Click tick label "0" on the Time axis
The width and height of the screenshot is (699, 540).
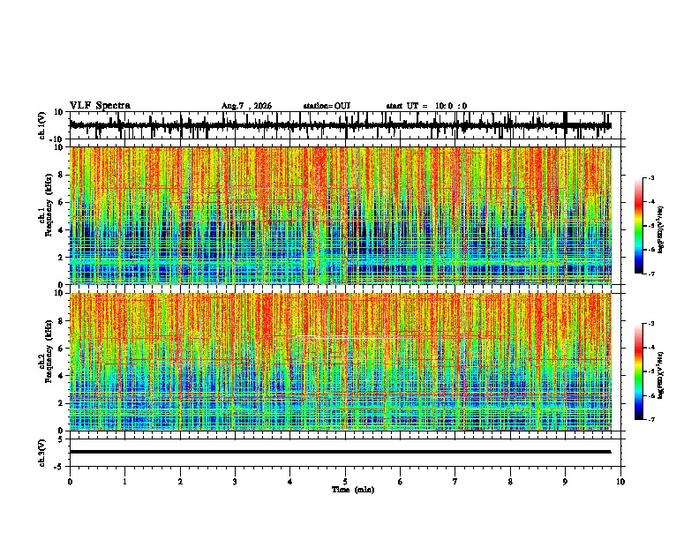(x=70, y=482)
